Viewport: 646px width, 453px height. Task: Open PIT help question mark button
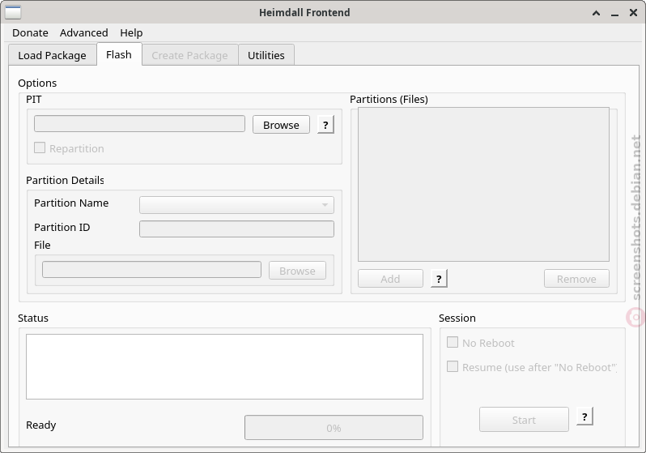pyautogui.click(x=325, y=125)
